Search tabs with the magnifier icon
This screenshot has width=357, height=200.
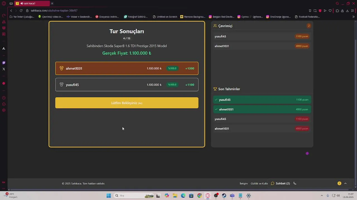337,4
